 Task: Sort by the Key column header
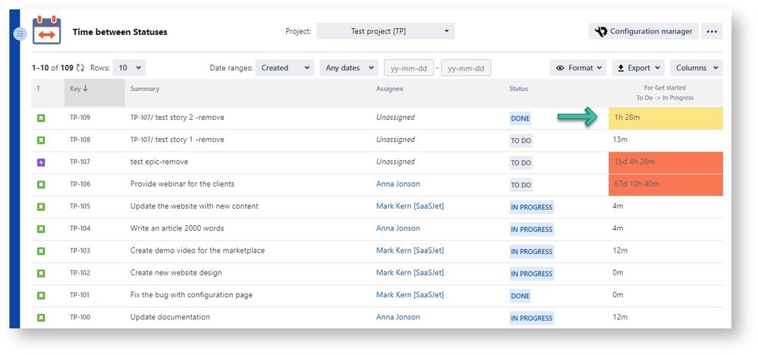(x=94, y=93)
